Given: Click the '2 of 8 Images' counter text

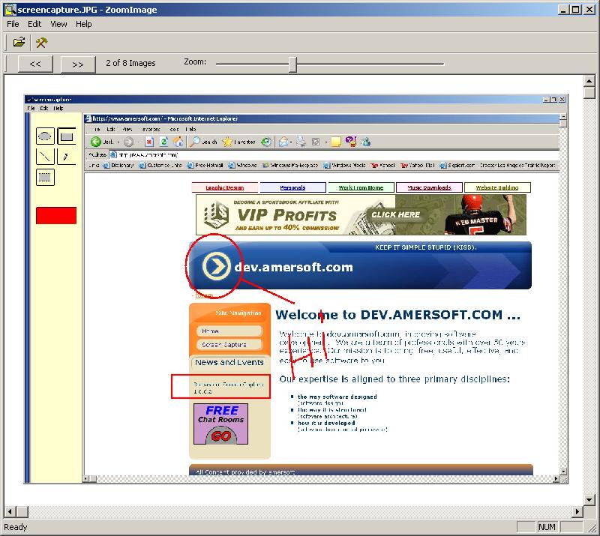Looking at the screenshot, I should [x=130, y=63].
